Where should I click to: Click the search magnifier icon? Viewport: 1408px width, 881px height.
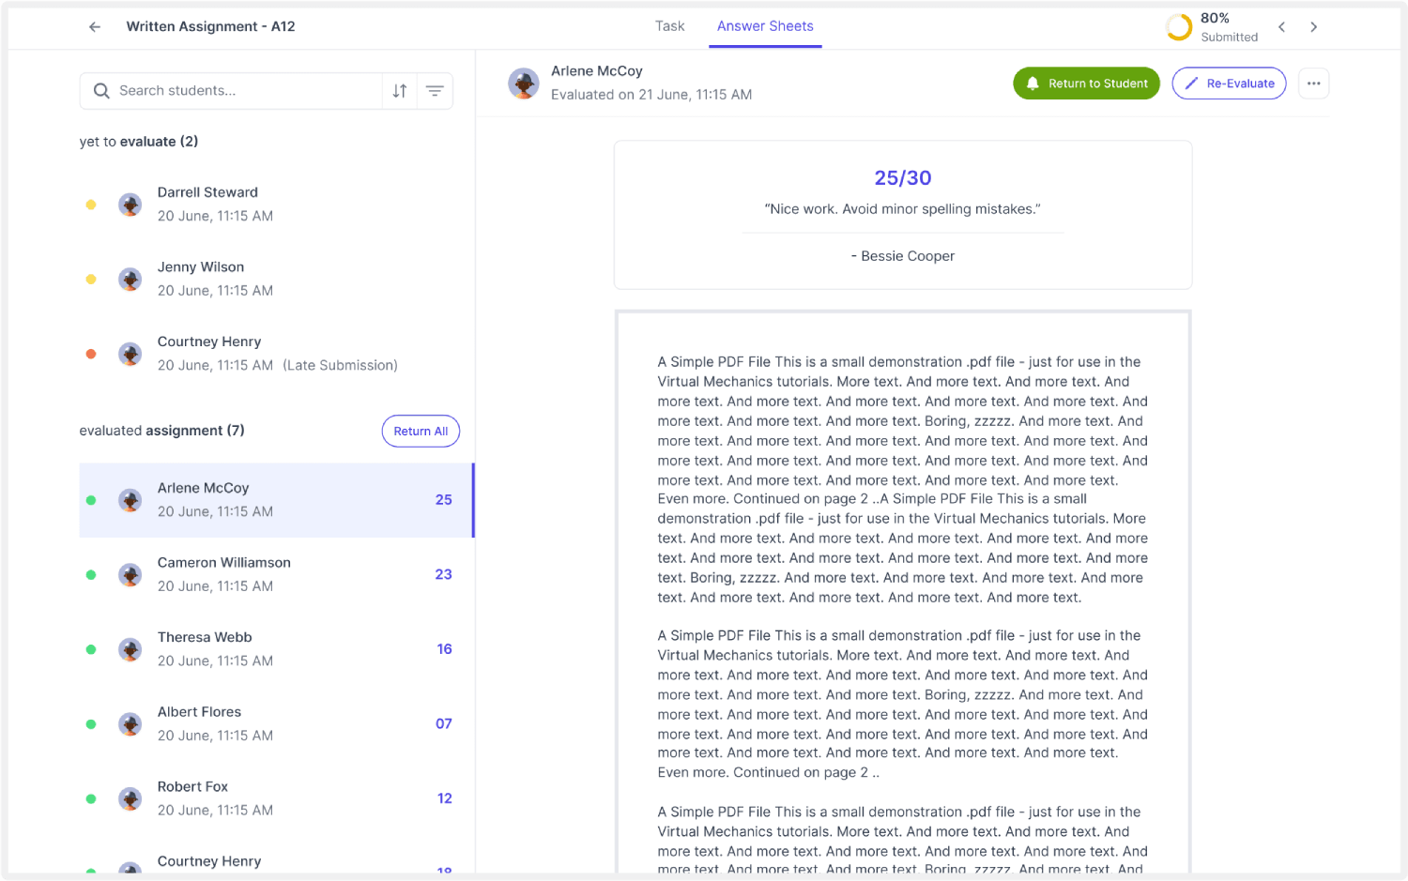(101, 91)
